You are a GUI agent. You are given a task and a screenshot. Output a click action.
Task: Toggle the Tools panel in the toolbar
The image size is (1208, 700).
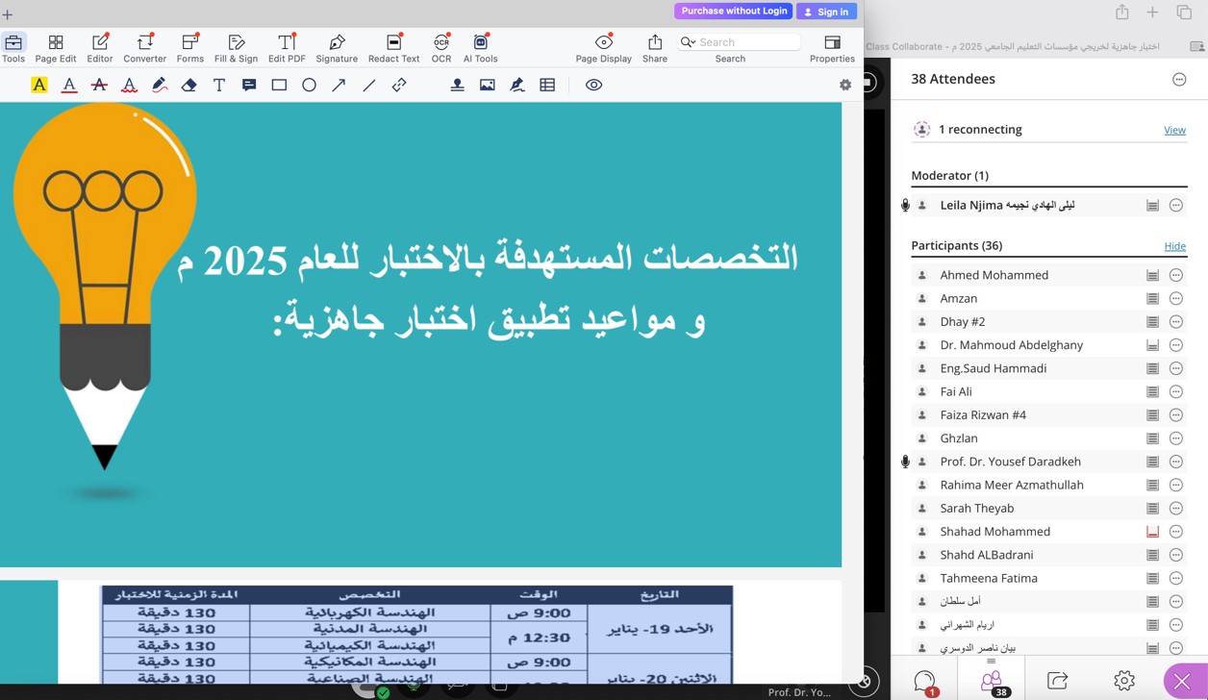pyautogui.click(x=13, y=47)
